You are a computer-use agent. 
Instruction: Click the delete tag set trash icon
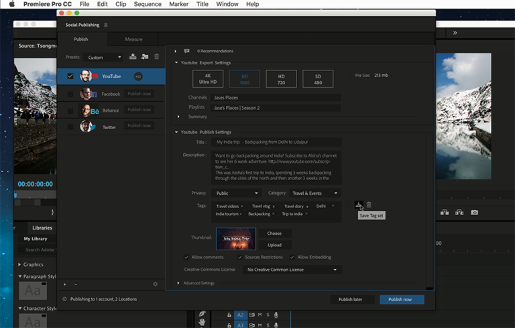coord(369,205)
